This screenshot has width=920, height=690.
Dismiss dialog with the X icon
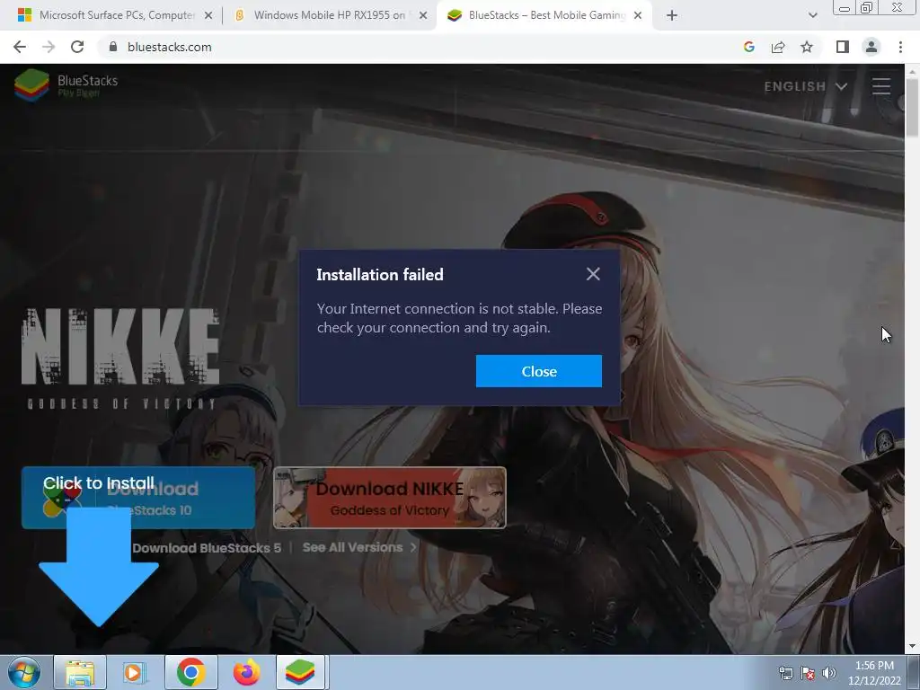pos(593,274)
